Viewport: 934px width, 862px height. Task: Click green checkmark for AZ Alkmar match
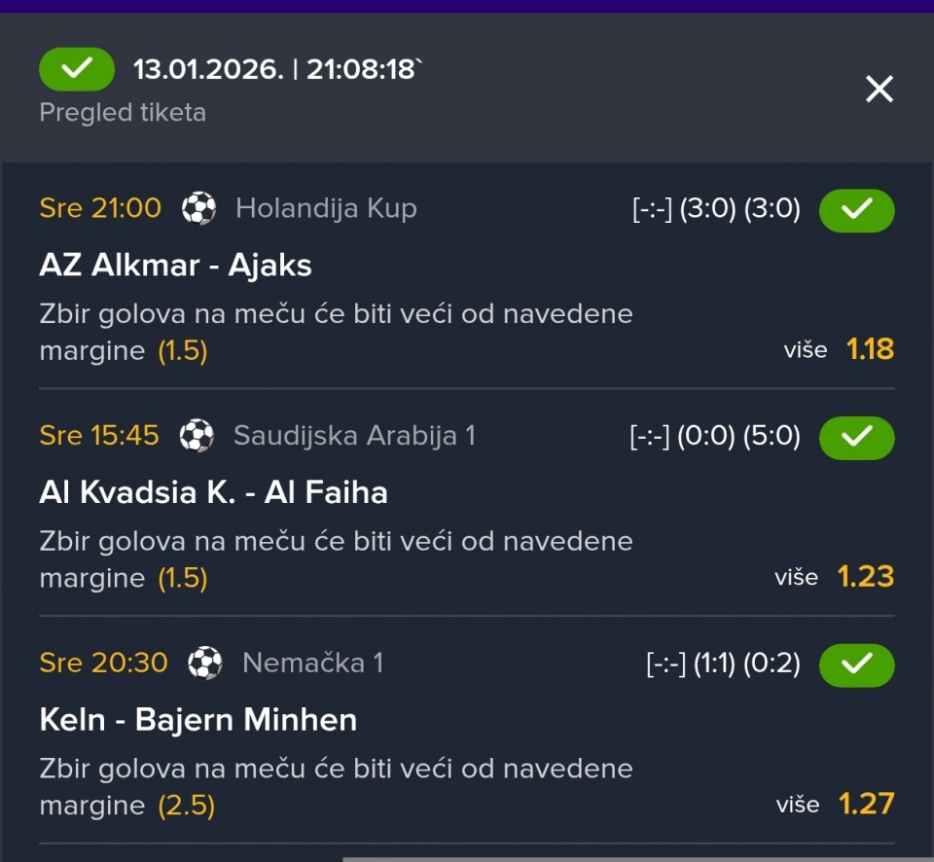pyautogui.click(x=856, y=210)
